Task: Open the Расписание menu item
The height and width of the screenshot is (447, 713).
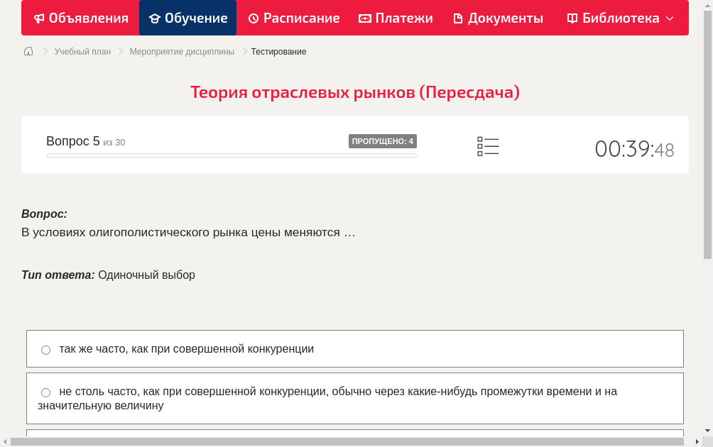Action: (x=293, y=18)
